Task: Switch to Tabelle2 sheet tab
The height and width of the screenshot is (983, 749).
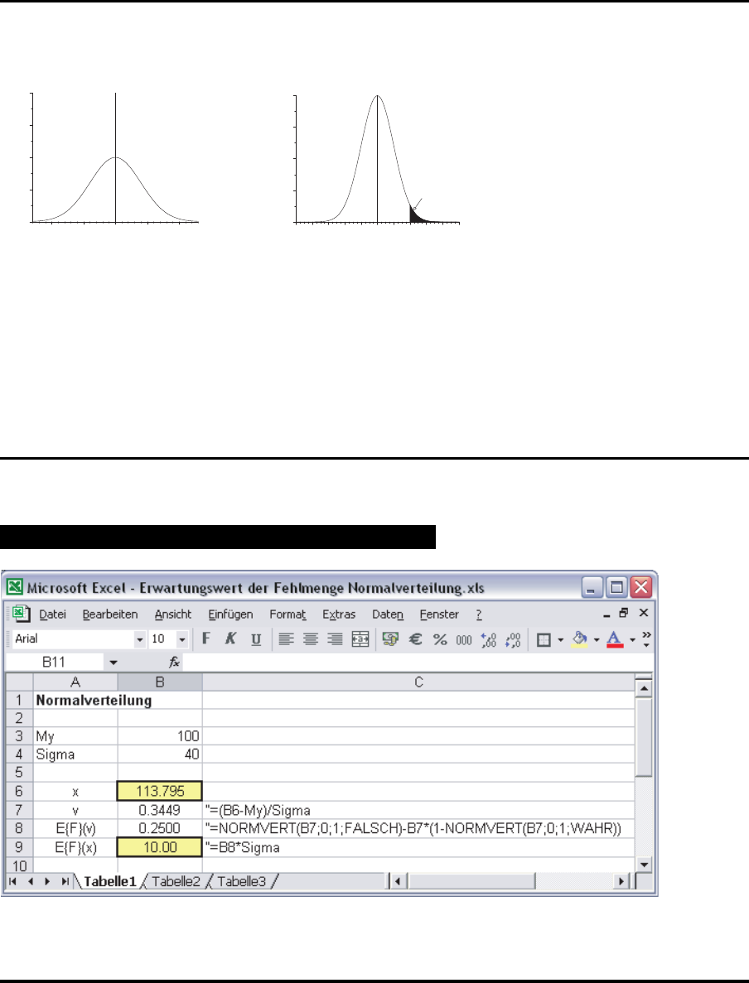Action: [175, 882]
